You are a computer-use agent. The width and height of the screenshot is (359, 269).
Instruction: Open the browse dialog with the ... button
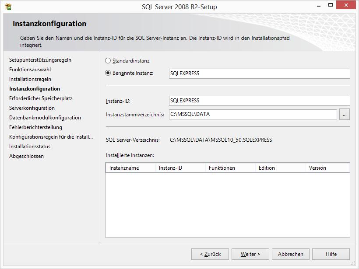click(x=345, y=114)
